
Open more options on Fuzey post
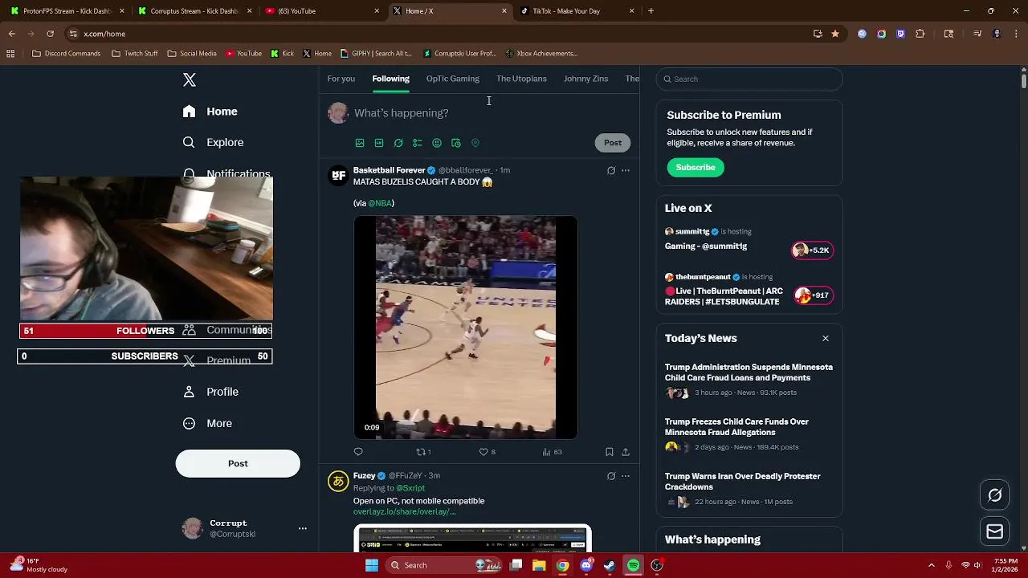tap(626, 476)
